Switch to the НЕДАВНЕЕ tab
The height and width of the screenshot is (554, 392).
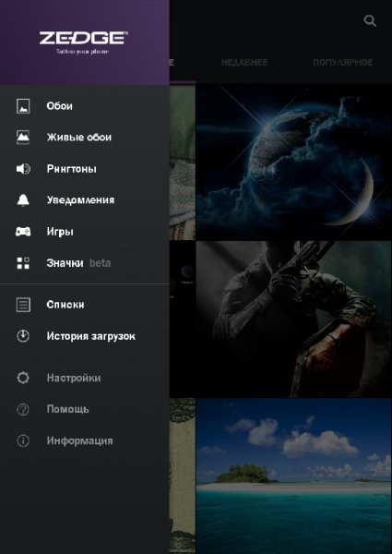pyautogui.click(x=244, y=63)
